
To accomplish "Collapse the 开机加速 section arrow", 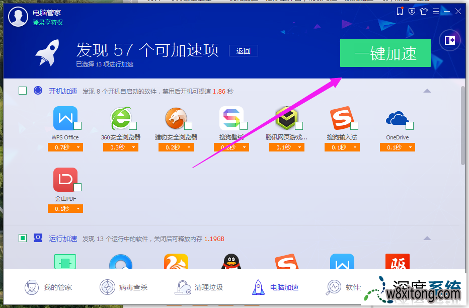I will pyautogui.click(x=427, y=91).
